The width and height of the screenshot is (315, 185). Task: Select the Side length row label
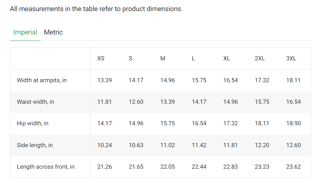pyautogui.click(x=35, y=145)
